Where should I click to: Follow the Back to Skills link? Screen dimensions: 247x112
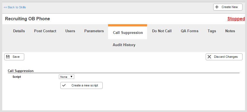coord(15,7)
